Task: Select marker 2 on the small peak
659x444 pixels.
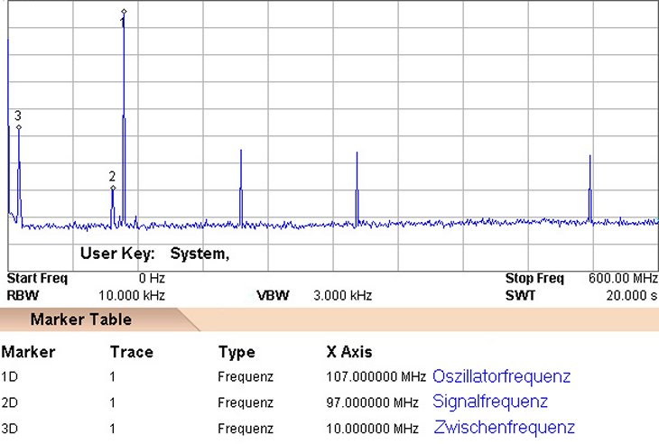Action: (113, 188)
